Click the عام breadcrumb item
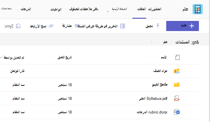The image size is (210, 122). click(165, 42)
